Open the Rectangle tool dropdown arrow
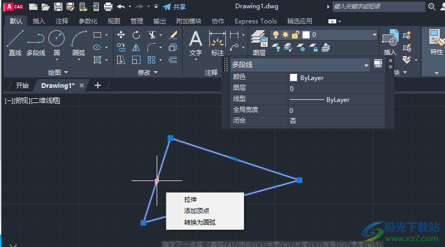This screenshot has height=247, width=445. click(106, 35)
